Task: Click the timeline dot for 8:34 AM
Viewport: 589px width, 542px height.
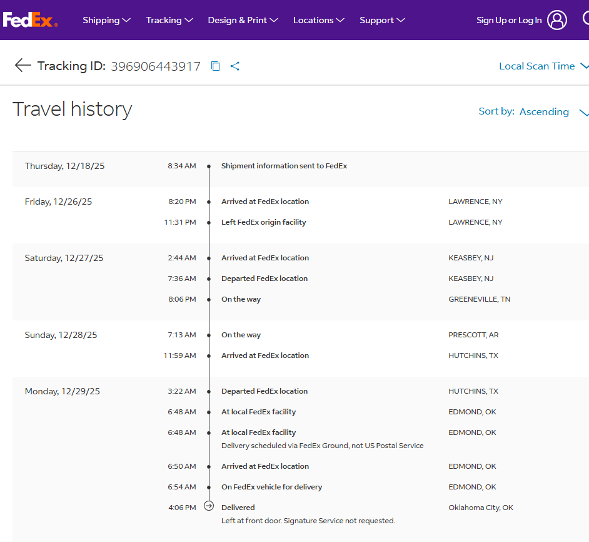Action: pyautogui.click(x=209, y=166)
